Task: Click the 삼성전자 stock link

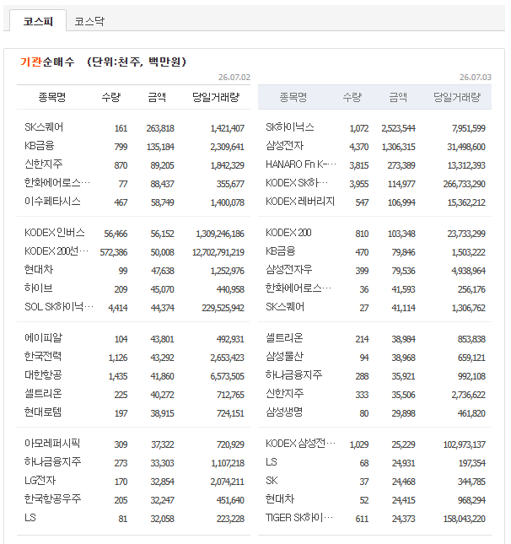Action: click(284, 146)
